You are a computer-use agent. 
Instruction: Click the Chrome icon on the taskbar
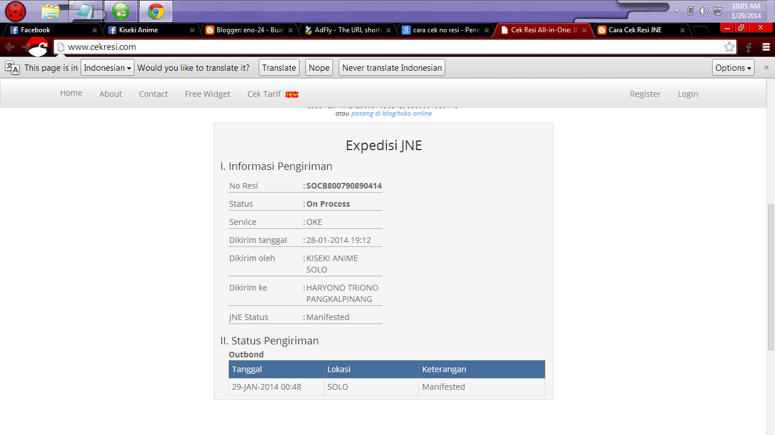point(156,11)
